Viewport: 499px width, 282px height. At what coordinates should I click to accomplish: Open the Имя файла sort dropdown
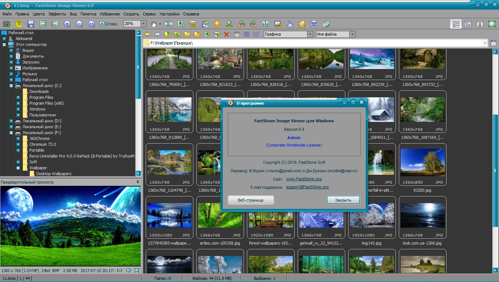(353, 34)
